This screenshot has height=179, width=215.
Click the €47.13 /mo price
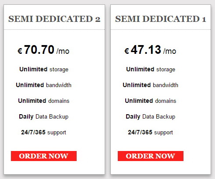[x=150, y=50]
